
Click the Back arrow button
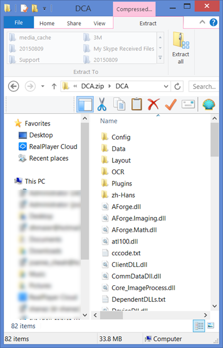[x=13, y=86]
